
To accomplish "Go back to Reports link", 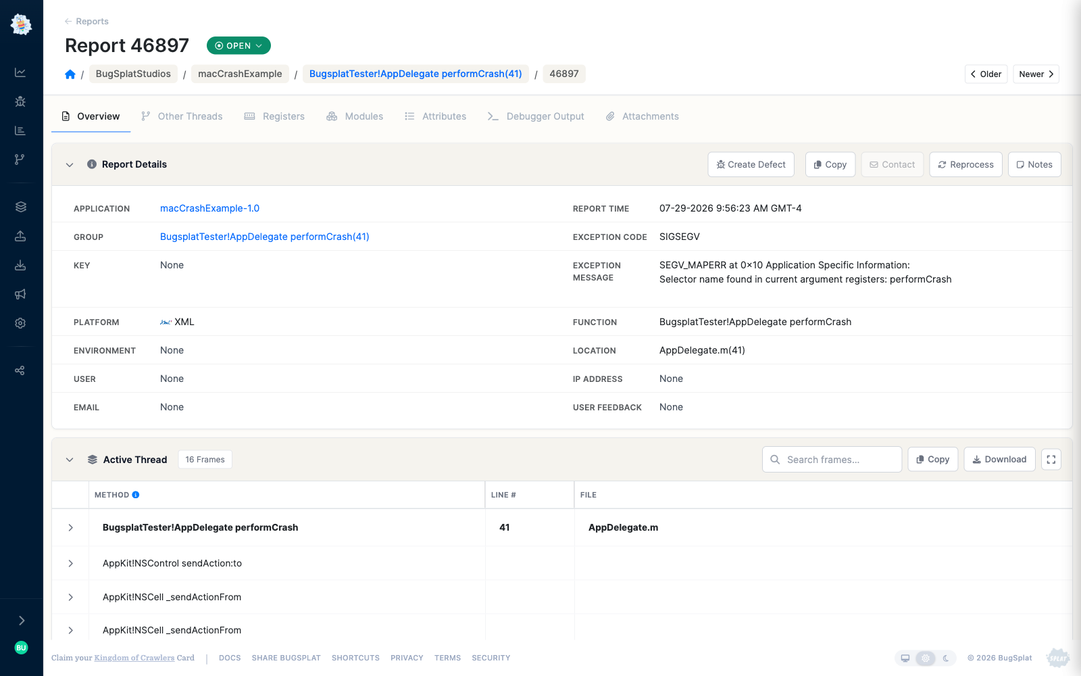I will pyautogui.click(x=86, y=22).
